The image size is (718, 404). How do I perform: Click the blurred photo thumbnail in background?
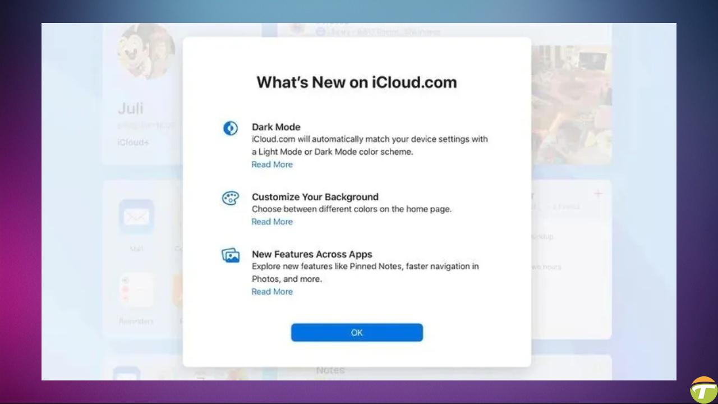point(571,105)
